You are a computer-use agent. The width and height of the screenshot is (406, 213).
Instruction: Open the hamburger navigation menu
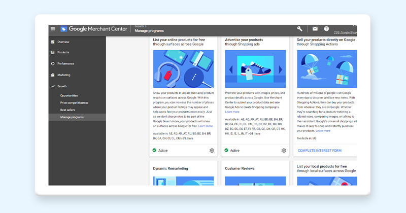click(53, 29)
